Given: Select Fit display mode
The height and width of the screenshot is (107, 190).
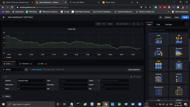Looking at the screenshot, I should tap(104, 24).
